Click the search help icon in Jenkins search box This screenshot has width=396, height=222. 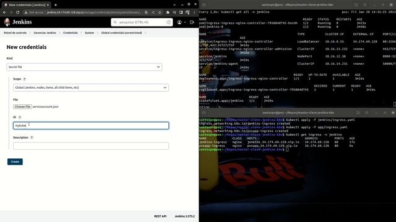click(168, 22)
